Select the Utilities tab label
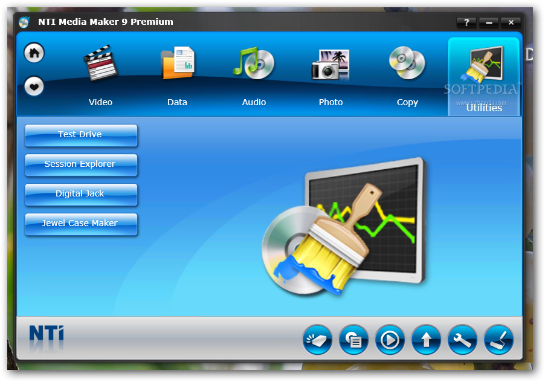Image resolution: width=545 pixels, height=382 pixels. [x=484, y=108]
